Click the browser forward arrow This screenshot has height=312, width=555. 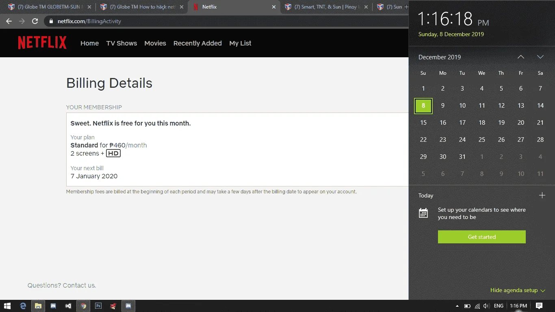click(22, 21)
